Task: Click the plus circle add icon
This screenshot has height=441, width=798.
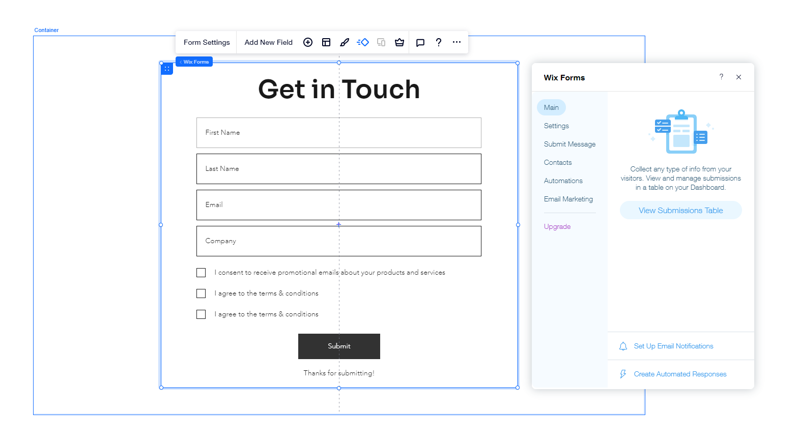Action: pyautogui.click(x=308, y=42)
